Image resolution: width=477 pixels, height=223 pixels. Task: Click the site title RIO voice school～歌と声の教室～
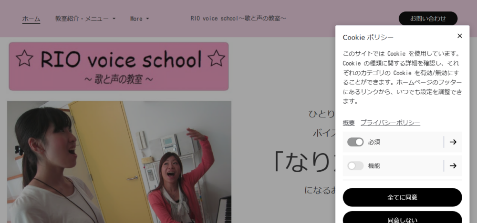[238, 19]
